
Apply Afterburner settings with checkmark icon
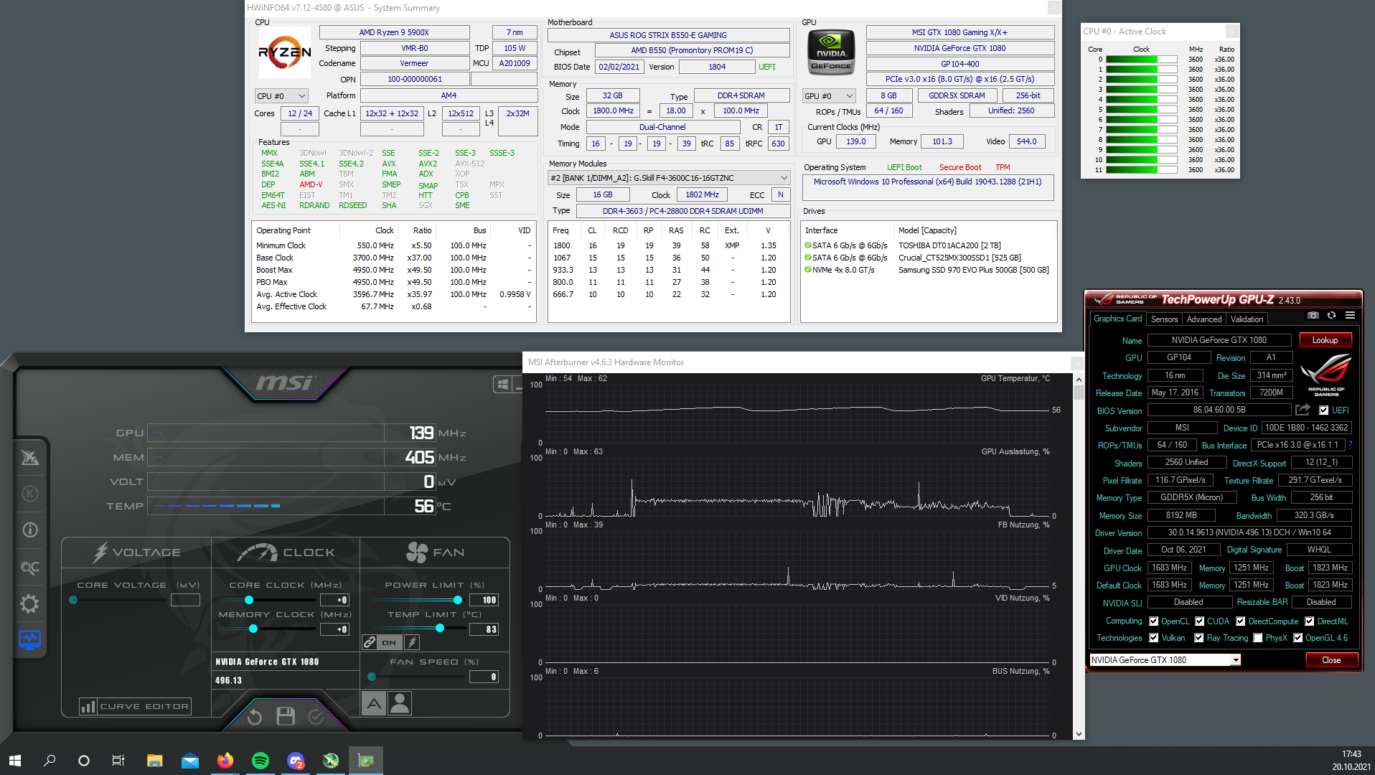point(316,716)
